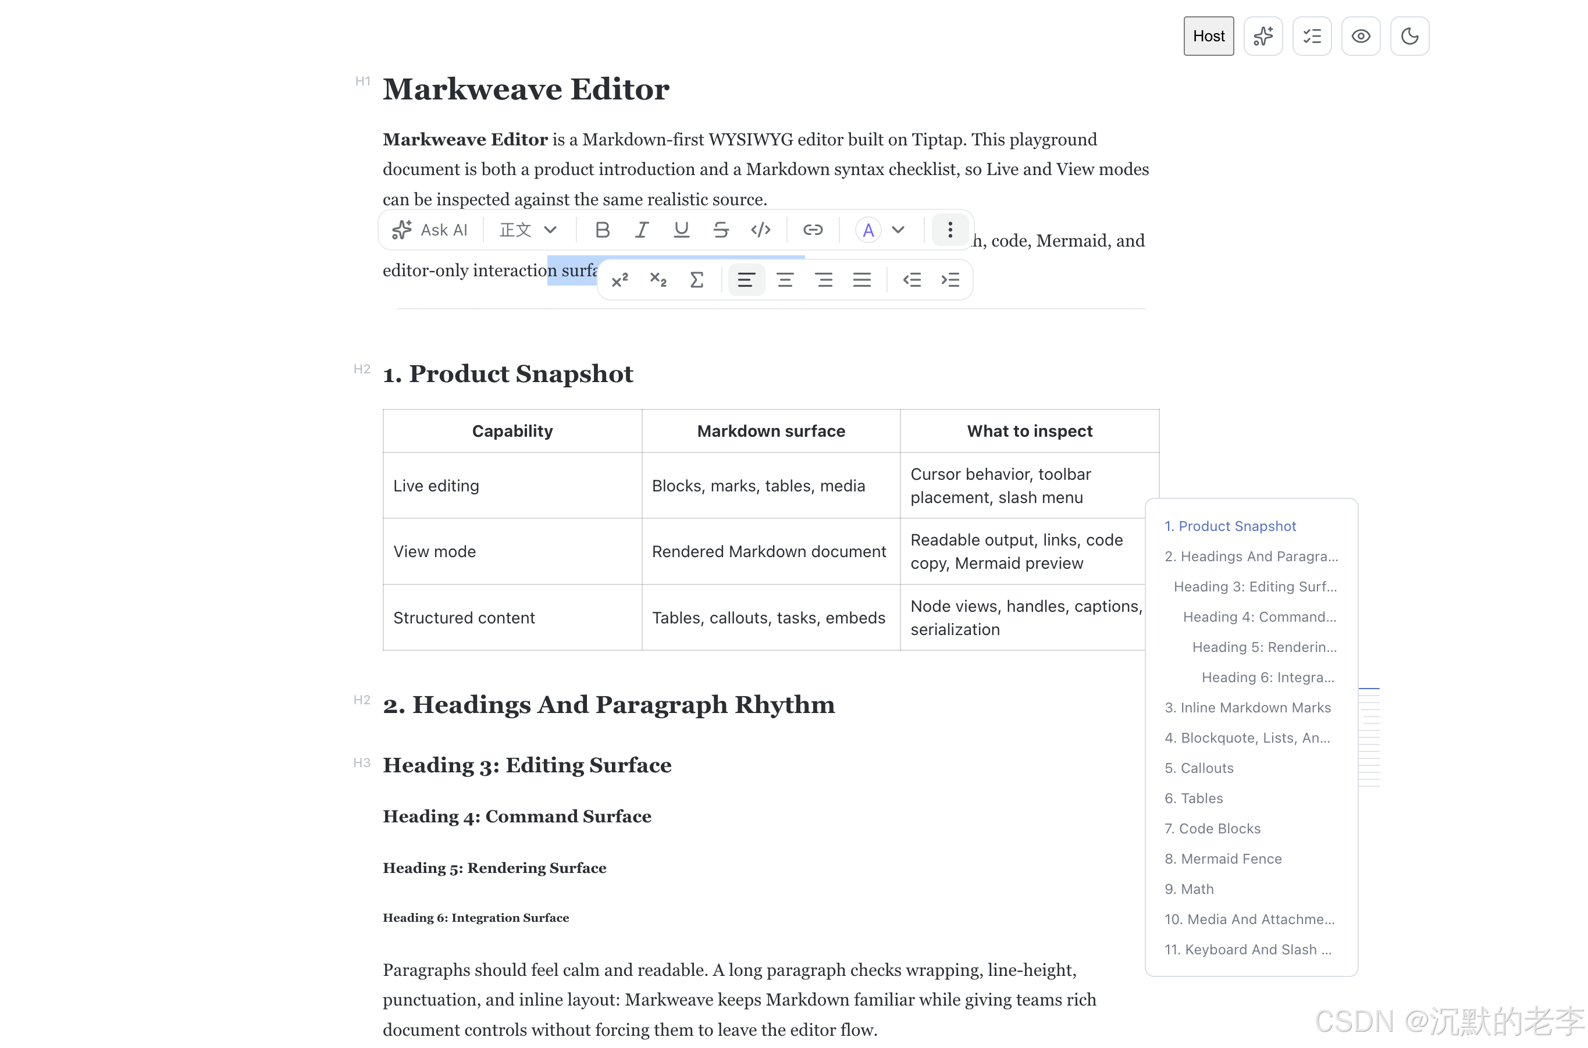Open the 正文 paragraph style dropdown
Viewport: 1588px width, 1048px height.
tap(528, 230)
